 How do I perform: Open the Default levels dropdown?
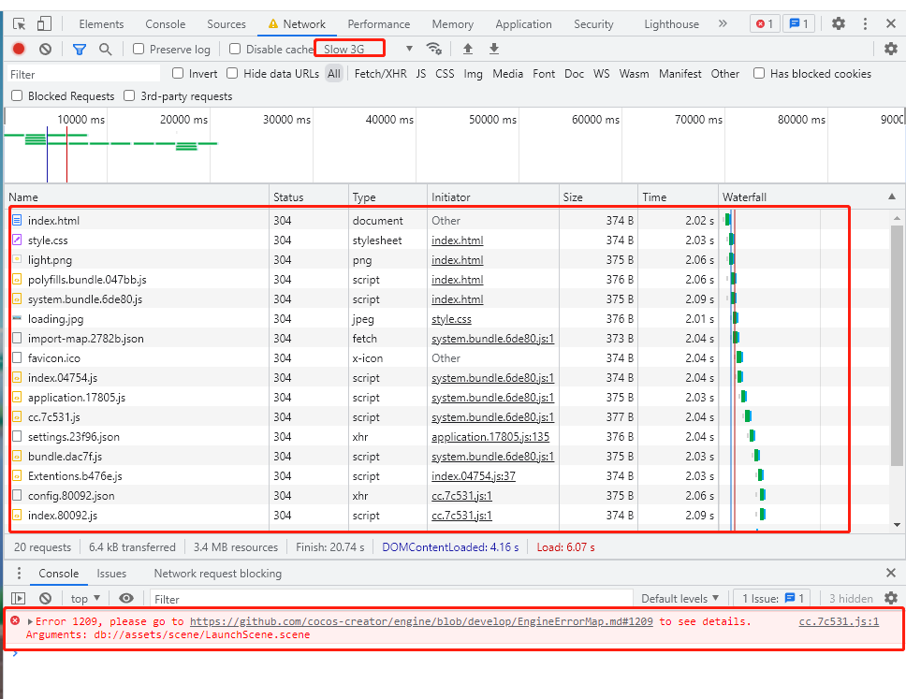(x=679, y=599)
